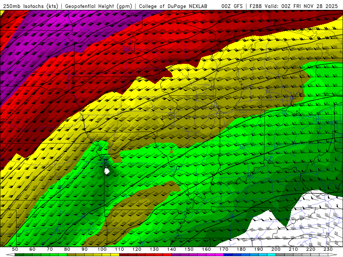Click the legend value 150
This screenshot has width=343, height=257.
pos(189,249)
